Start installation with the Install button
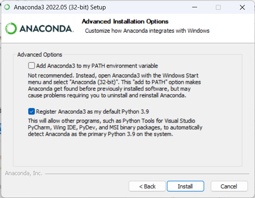 coord(185,186)
